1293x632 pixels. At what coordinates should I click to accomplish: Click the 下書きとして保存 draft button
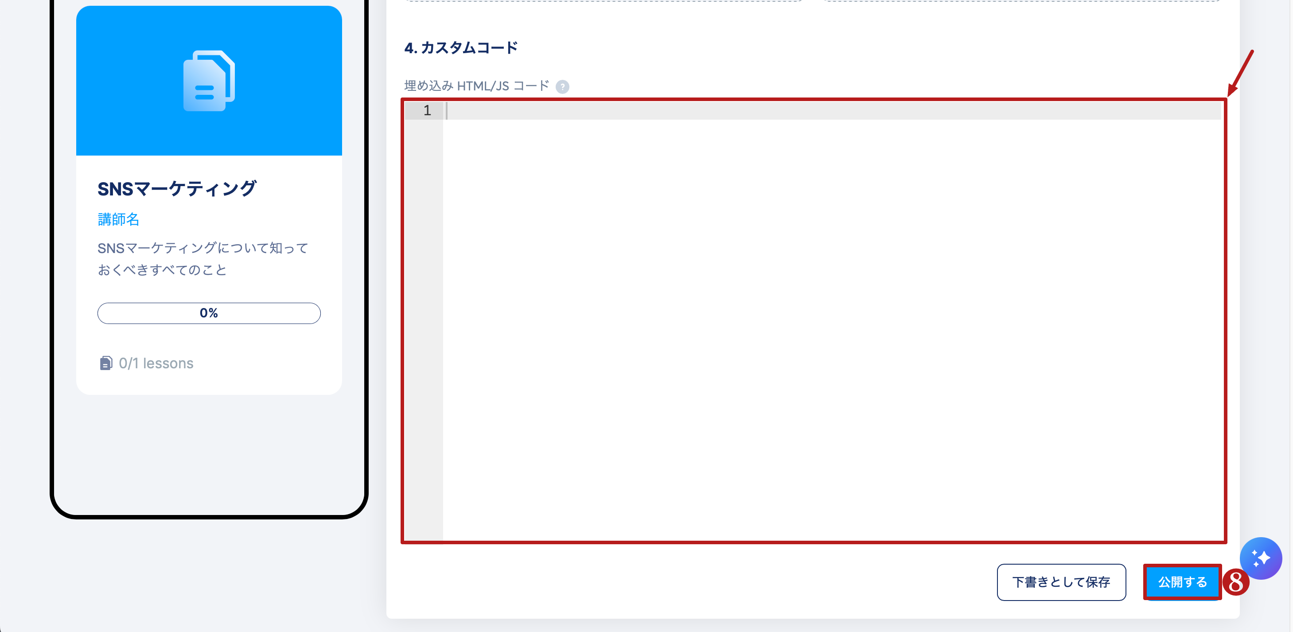[x=1061, y=582]
